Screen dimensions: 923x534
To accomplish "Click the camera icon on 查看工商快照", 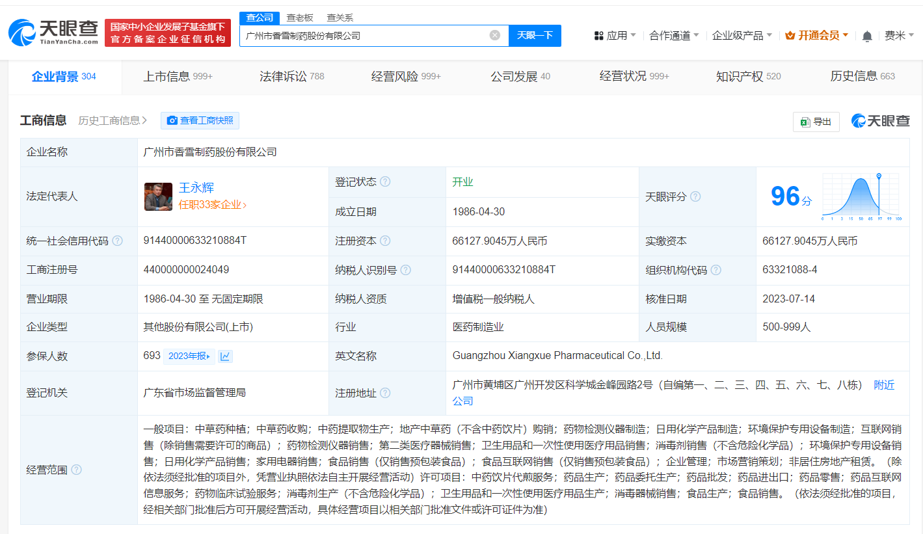I will pos(172,120).
